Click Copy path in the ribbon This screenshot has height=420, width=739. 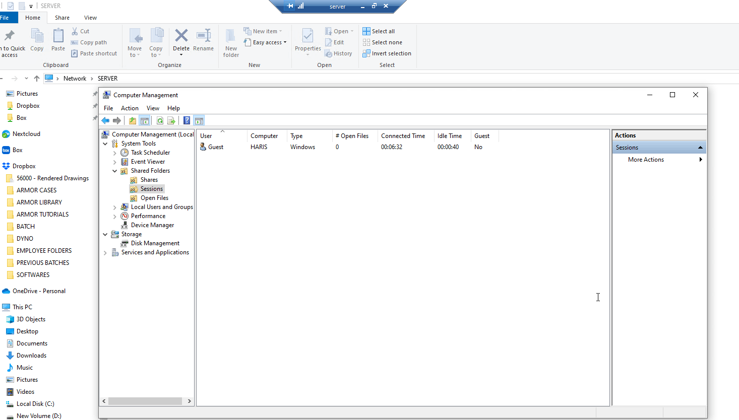pos(89,42)
